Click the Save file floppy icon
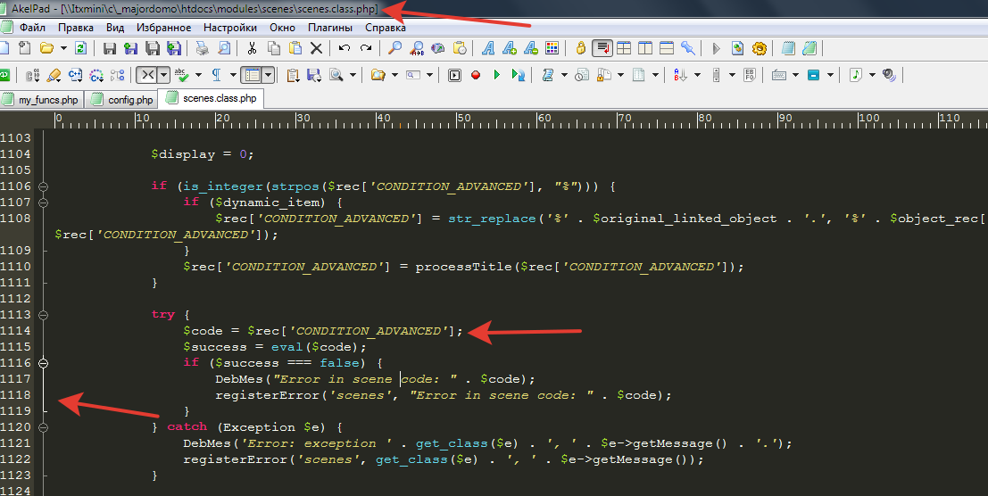988x496 pixels. pyautogui.click(x=109, y=48)
